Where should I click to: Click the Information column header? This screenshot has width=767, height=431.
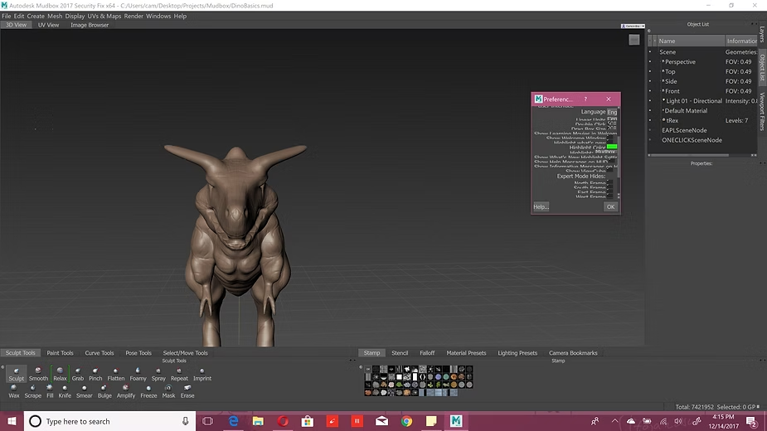click(741, 41)
